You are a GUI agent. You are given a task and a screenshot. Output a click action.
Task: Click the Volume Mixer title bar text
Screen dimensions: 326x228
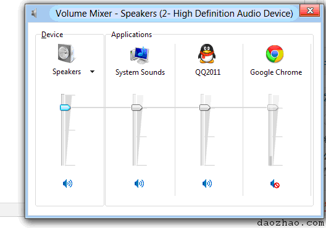pyautogui.click(x=174, y=14)
